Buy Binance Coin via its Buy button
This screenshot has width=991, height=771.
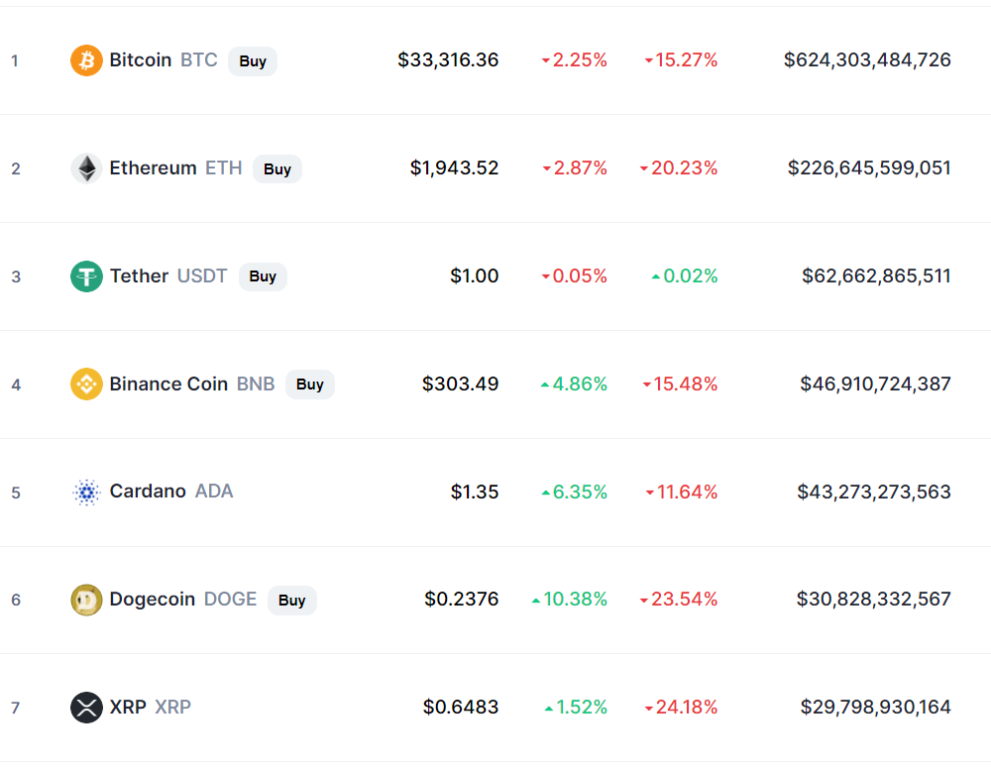[310, 385]
